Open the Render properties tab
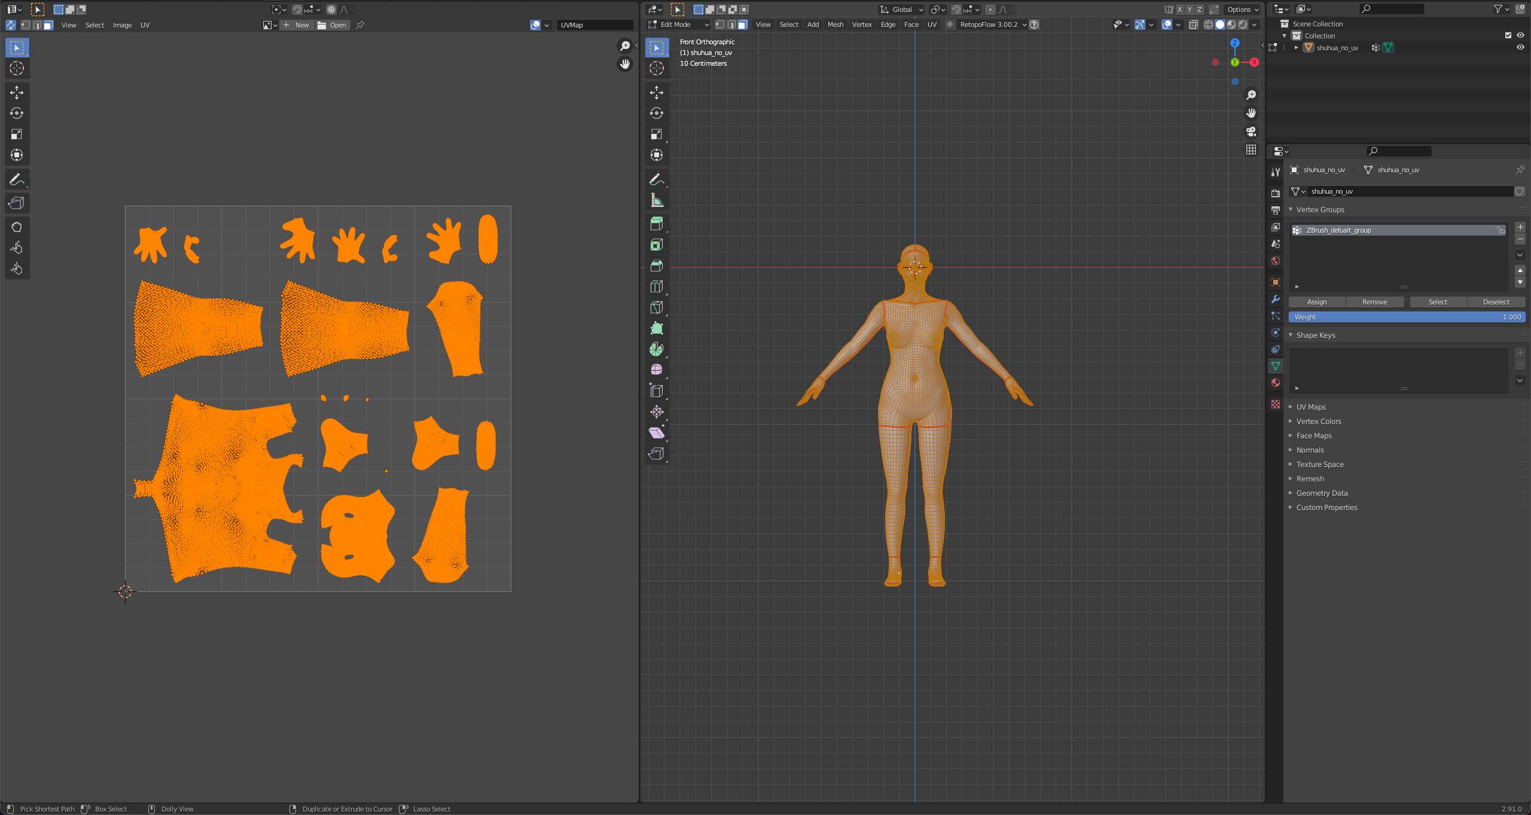1531x815 pixels. [1276, 193]
